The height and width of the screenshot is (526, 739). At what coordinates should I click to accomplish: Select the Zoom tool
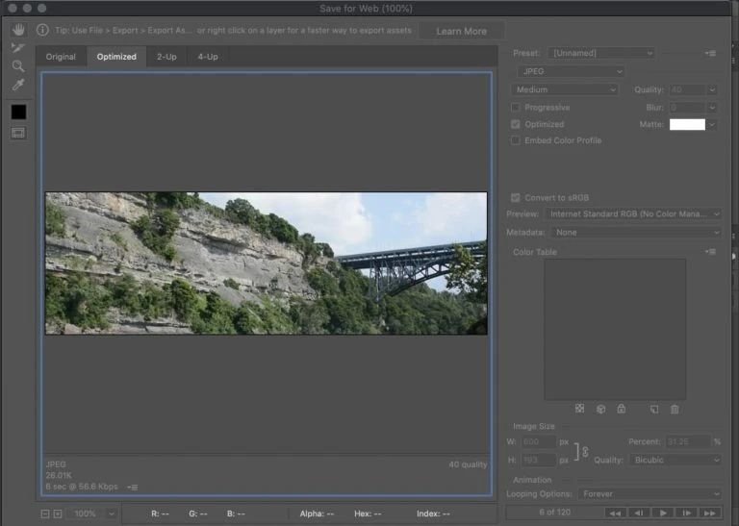tap(18, 66)
